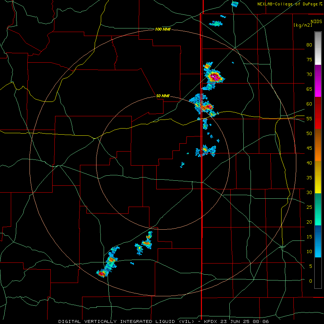Click the NIDS label above color scale
This screenshot has width=324, height=324.
tap(316, 22)
